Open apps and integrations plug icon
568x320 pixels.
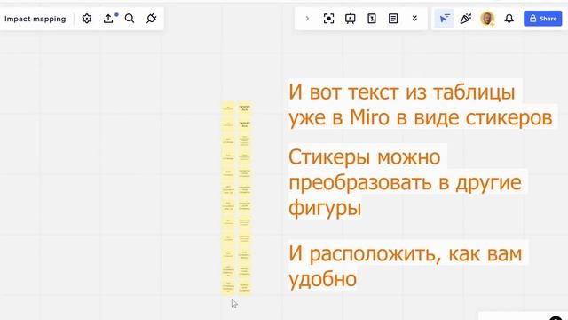(x=151, y=19)
